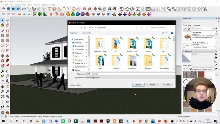Click the red brick wall toolbar icon
Screen dimensions: 220x124
51,14
